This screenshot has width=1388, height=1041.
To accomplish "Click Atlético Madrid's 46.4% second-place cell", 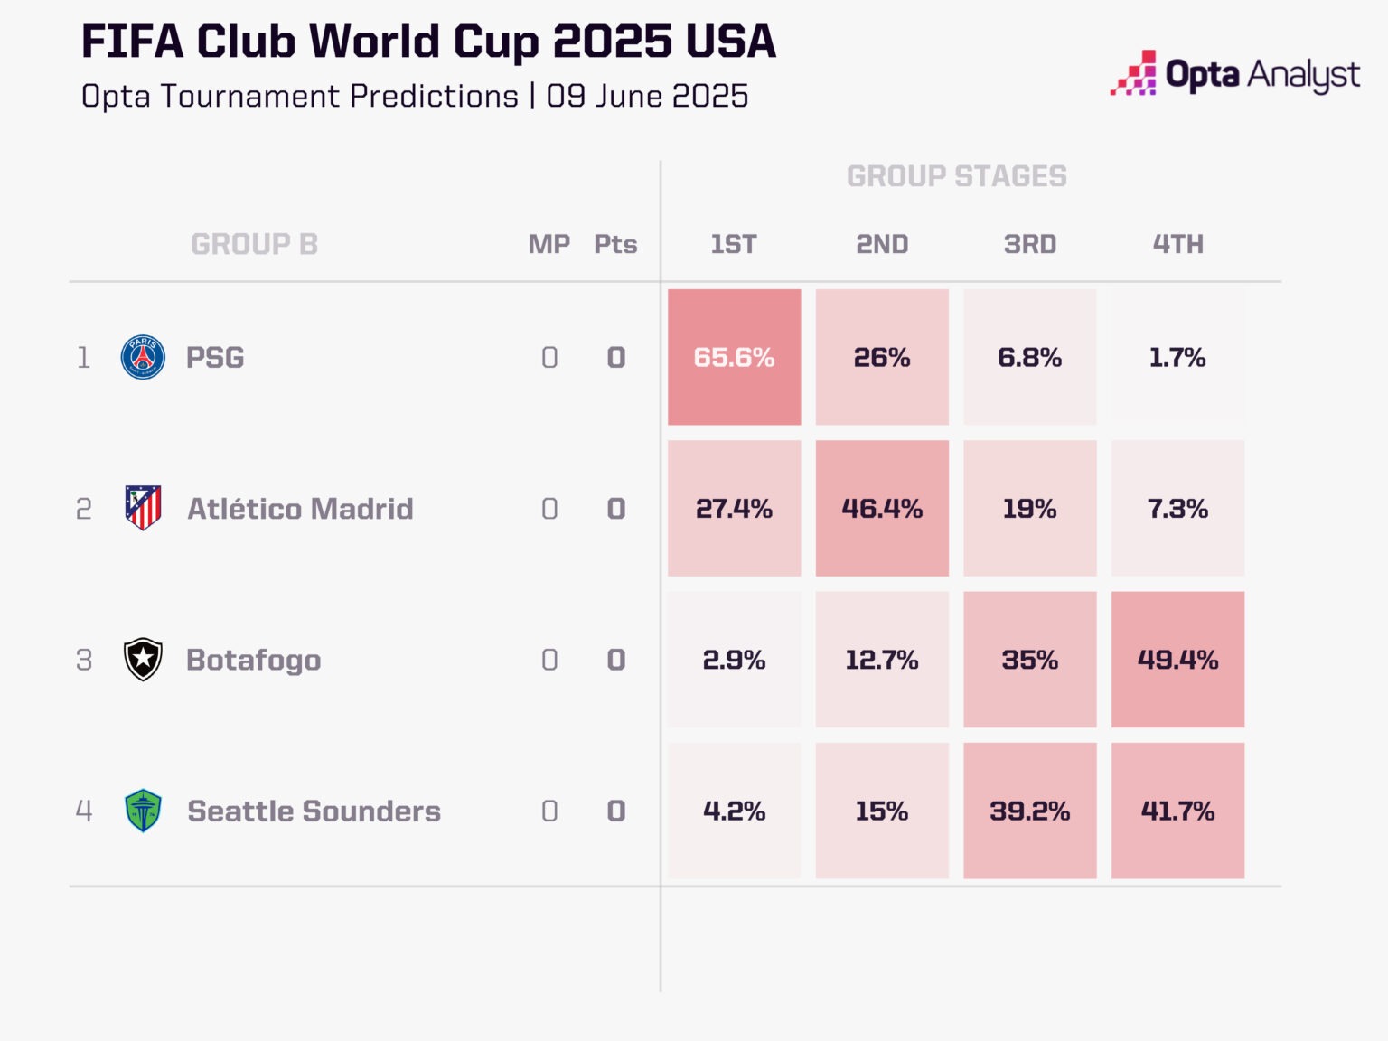I will tap(882, 508).
